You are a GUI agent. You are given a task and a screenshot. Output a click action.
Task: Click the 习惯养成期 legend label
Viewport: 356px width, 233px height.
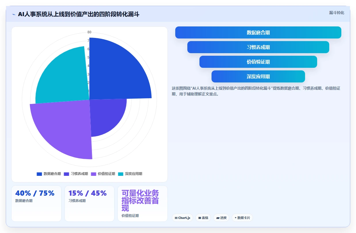79,174
